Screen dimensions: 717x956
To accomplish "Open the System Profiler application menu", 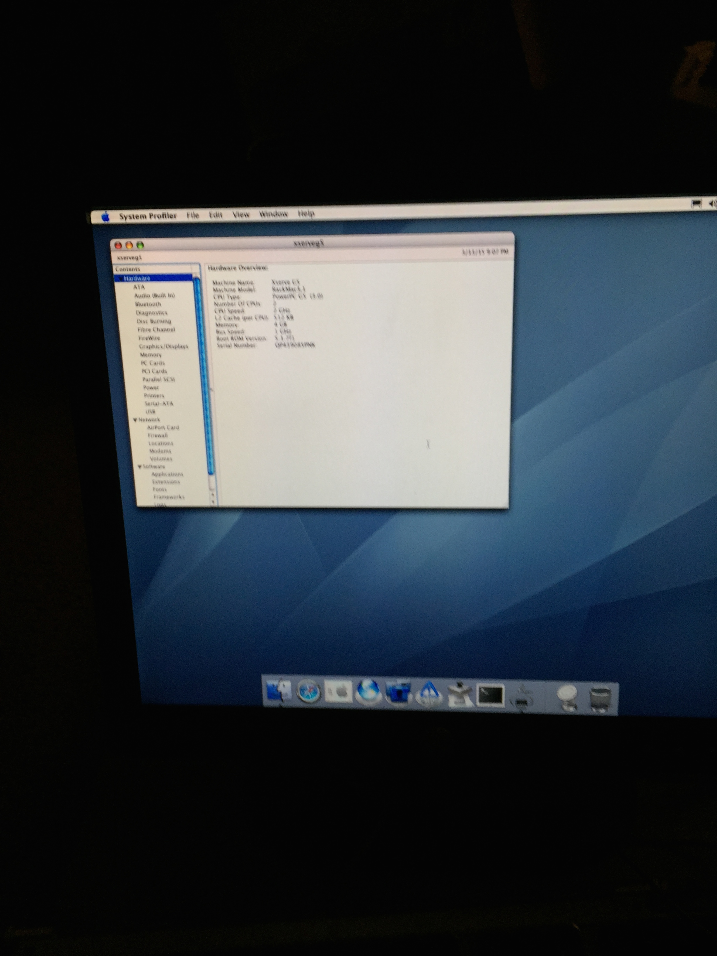I will pos(148,216).
